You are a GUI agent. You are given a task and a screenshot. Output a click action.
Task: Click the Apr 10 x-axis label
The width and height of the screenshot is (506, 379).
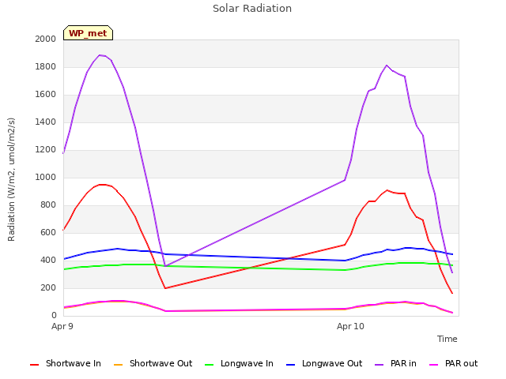coord(350,326)
